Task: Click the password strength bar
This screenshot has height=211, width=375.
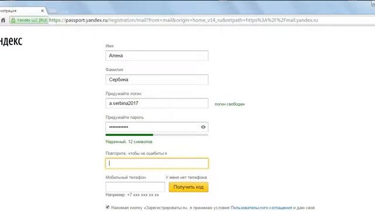Action: (157, 135)
